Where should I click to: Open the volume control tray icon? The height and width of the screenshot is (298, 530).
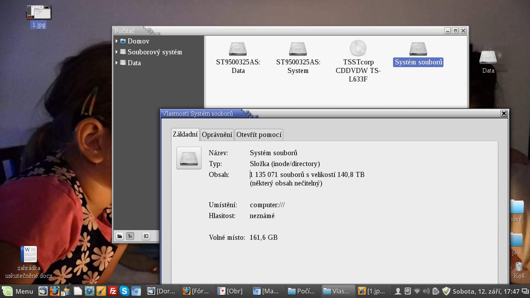coord(426,291)
